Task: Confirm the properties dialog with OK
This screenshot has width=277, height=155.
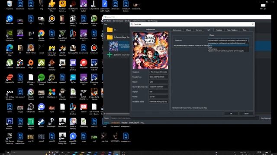Action: click(x=231, y=114)
